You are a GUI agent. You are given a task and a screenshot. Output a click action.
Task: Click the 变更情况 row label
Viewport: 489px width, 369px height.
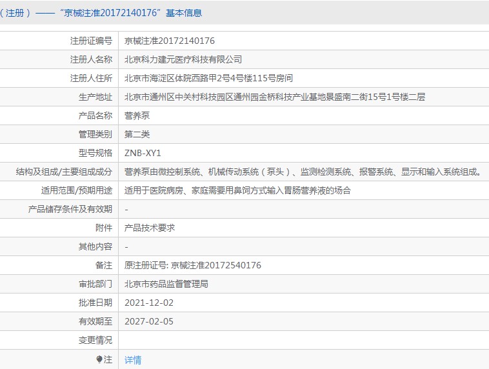point(95,340)
